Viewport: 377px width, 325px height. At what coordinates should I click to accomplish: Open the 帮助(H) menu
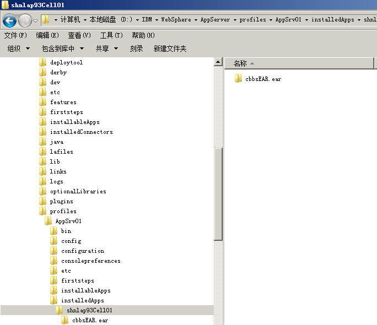click(143, 35)
